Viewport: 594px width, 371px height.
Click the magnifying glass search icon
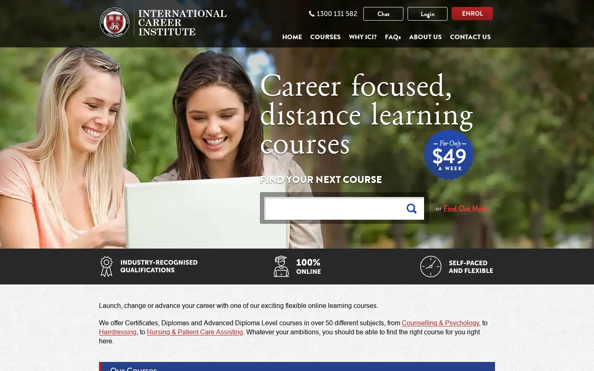click(x=411, y=209)
